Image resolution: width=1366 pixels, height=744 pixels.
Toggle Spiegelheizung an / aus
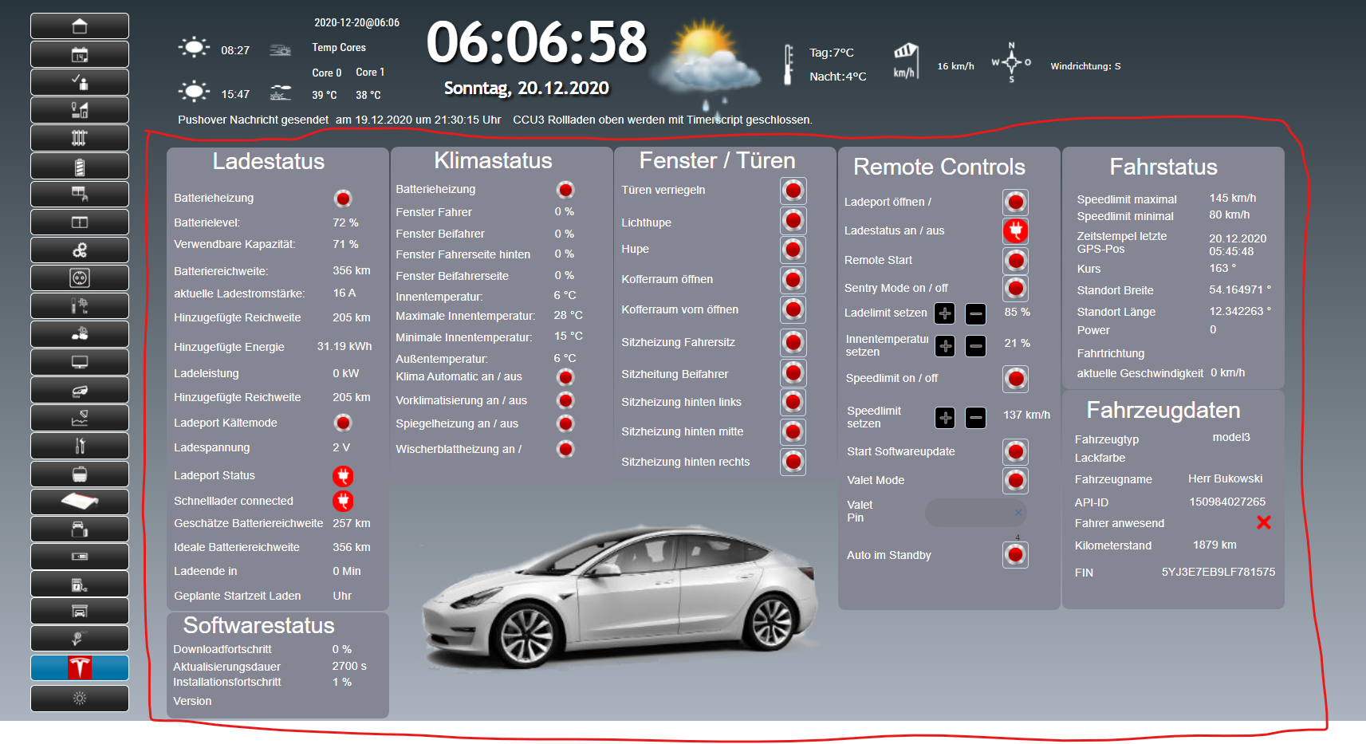pyautogui.click(x=565, y=423)
